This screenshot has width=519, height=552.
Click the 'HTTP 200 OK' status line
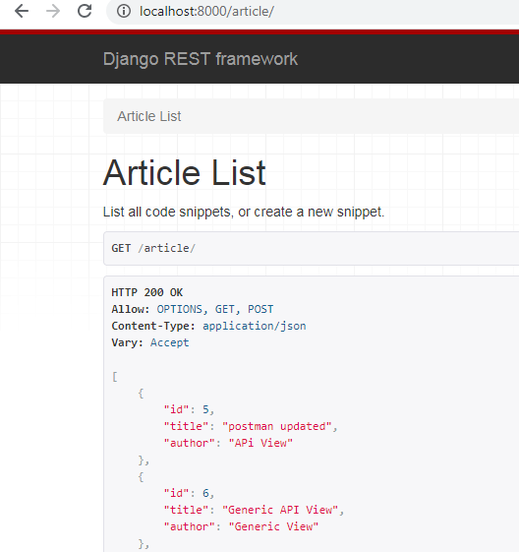[x=147, y=292]
